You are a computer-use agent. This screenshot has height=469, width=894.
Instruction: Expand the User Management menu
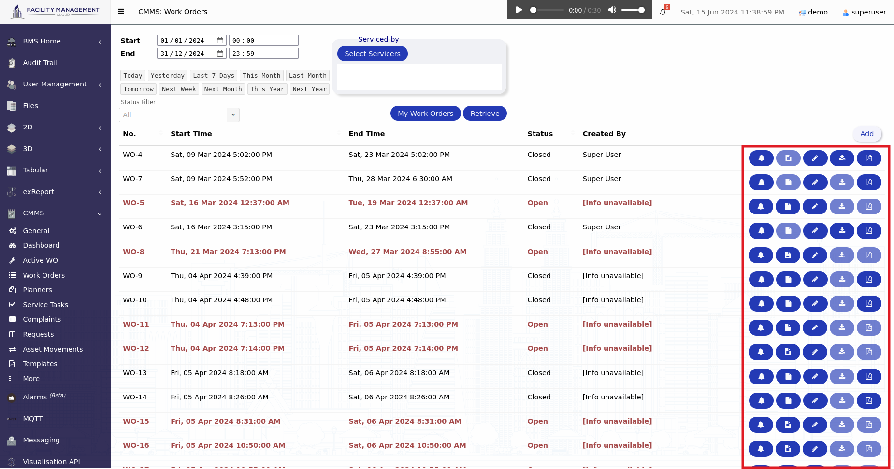[55, 84]
